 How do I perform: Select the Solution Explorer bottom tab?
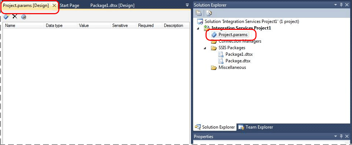tap(215, 127)
